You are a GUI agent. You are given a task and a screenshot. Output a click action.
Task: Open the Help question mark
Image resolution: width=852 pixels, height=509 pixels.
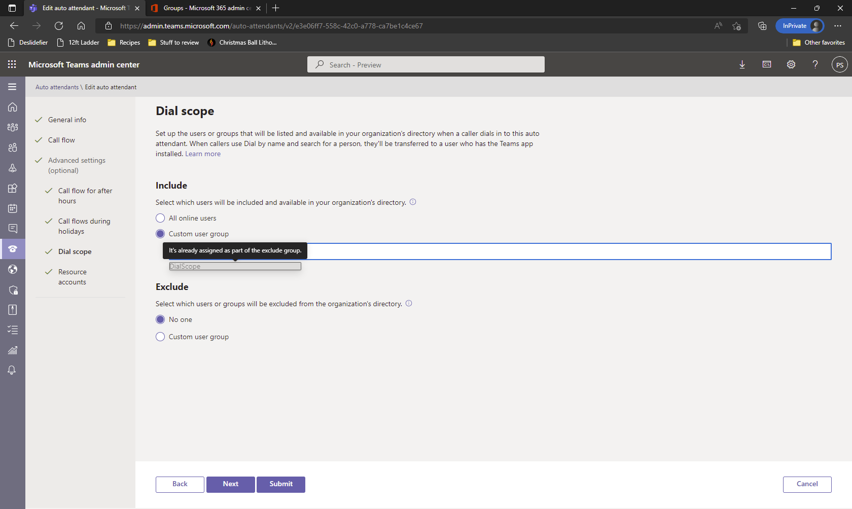pyautogui.click(x=815, y=64)
